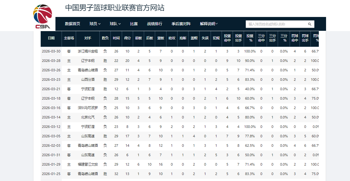Click the 篮板 column header
Viewport: 350px width, 181px height.
point(161,38)
